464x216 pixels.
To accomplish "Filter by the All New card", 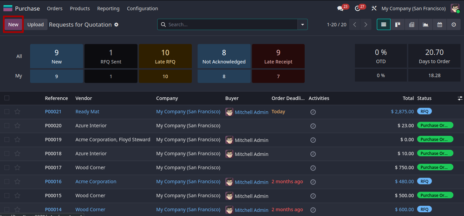I will (x=57, y=56).
